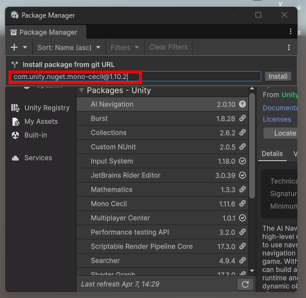The width and height of the screenshot is (306, 298).
Task: Select the Searcher package row
Action: coord(162,260)
